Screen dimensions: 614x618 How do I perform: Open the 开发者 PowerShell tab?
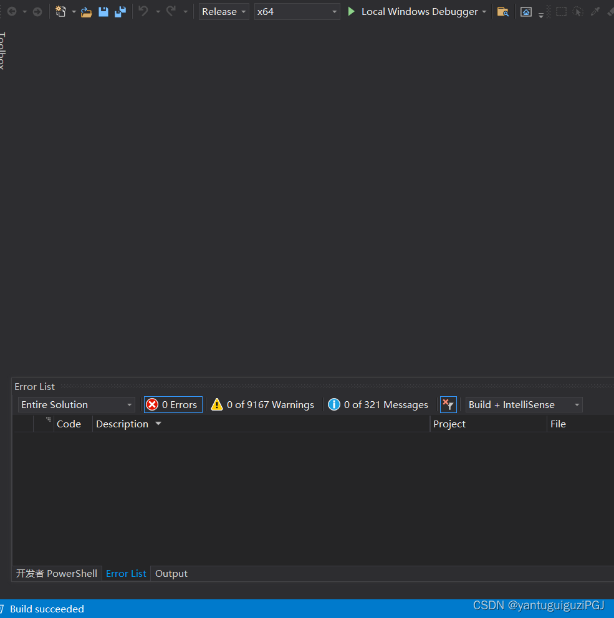(x=56, y=573)
